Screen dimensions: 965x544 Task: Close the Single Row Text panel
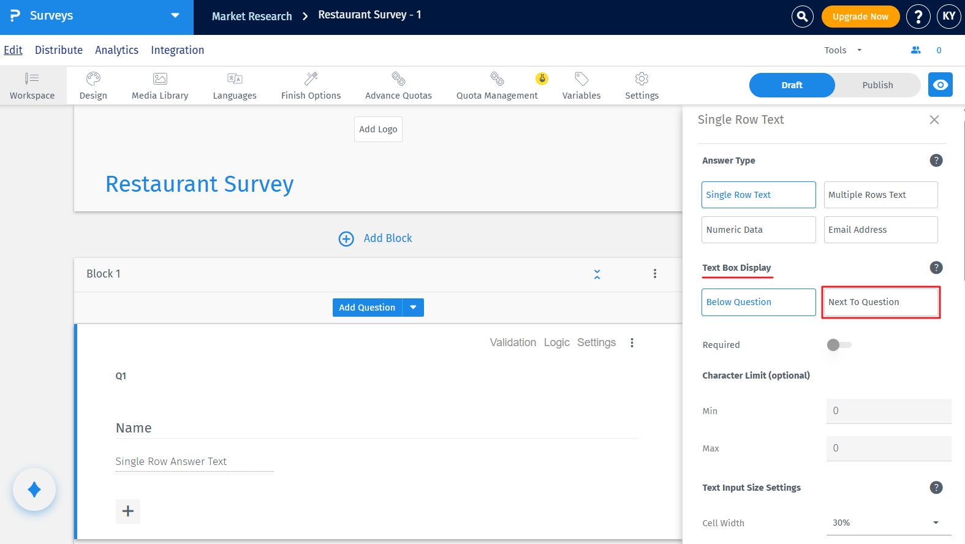[934, 119]
